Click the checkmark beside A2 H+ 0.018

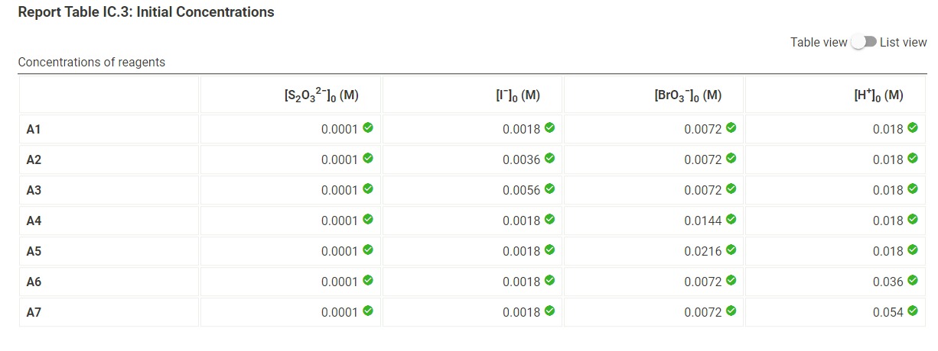[912, 159]
